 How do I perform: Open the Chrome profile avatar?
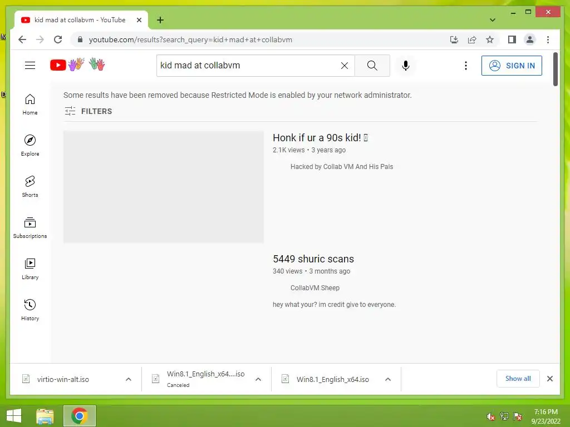coord(530,39)
